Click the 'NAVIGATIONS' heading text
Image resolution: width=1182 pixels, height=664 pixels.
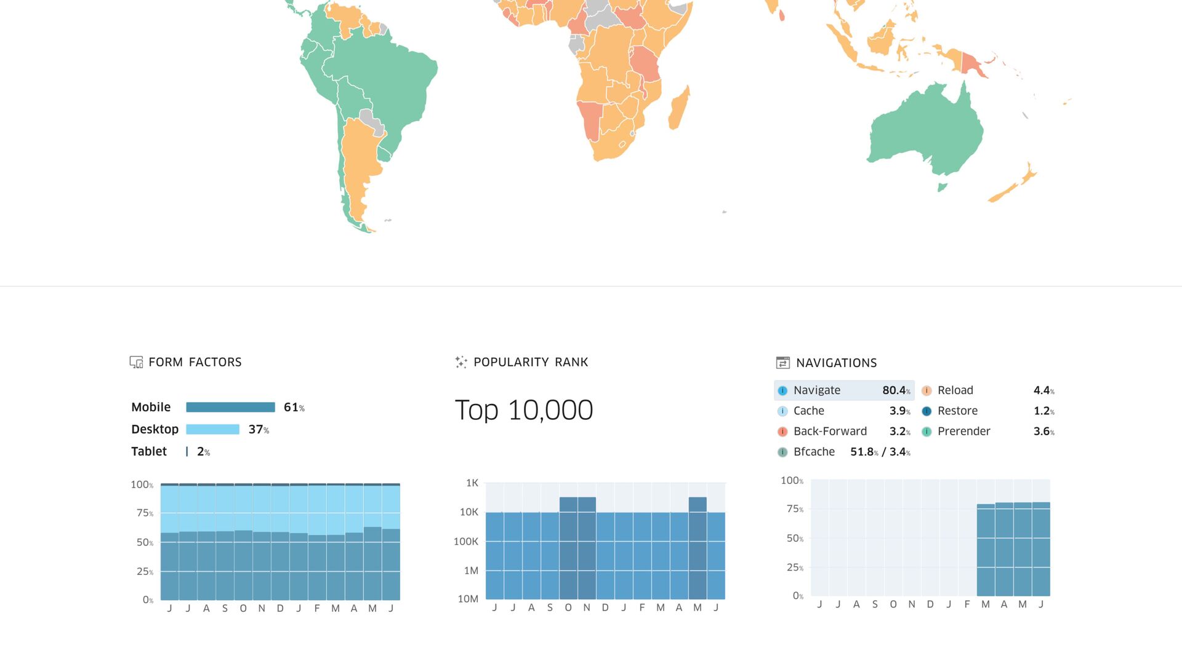(x=837, y=363)
